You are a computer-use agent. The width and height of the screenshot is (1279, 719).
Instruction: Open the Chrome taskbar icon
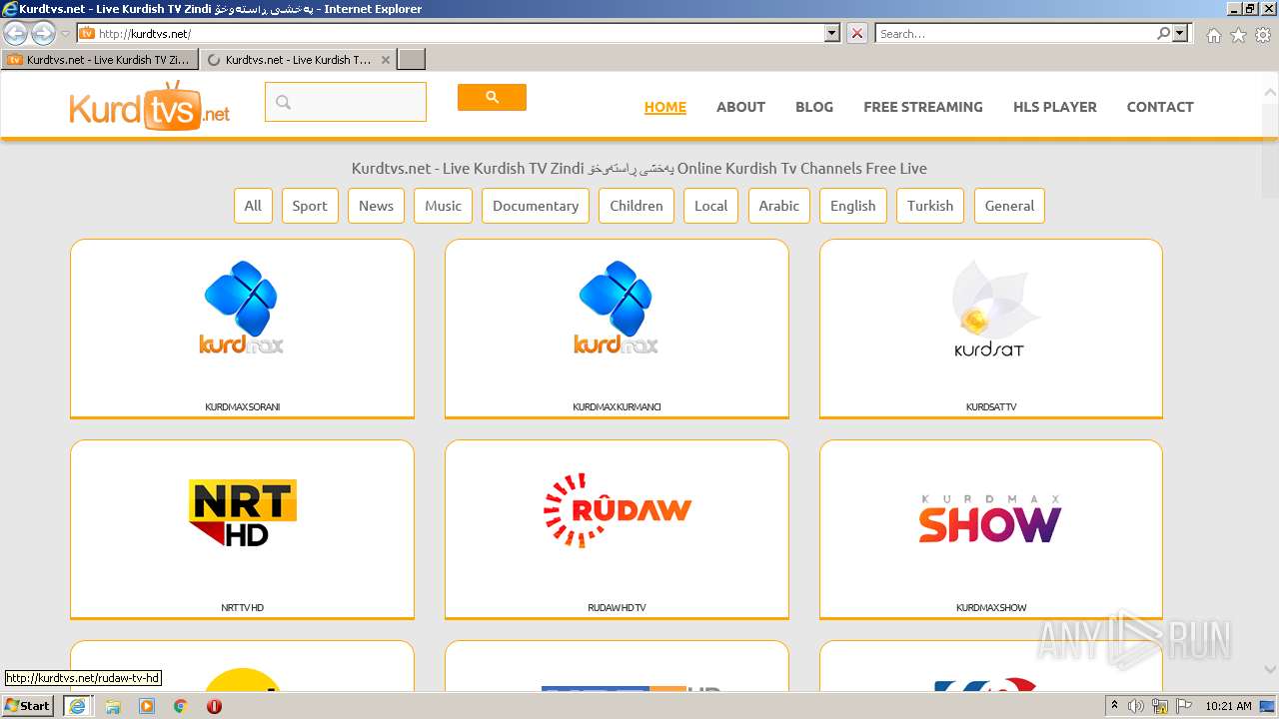coord(181,706)
